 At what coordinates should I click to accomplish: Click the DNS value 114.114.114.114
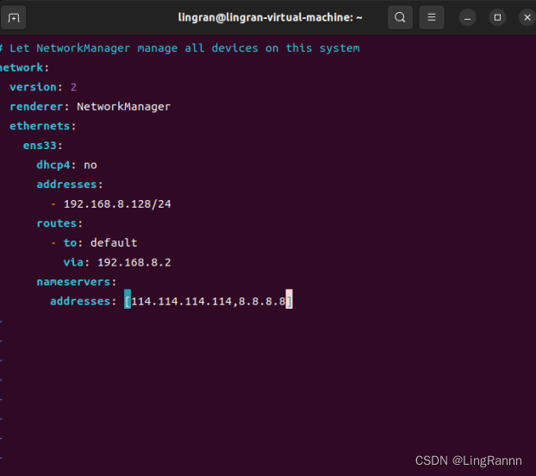pos(182,302)
